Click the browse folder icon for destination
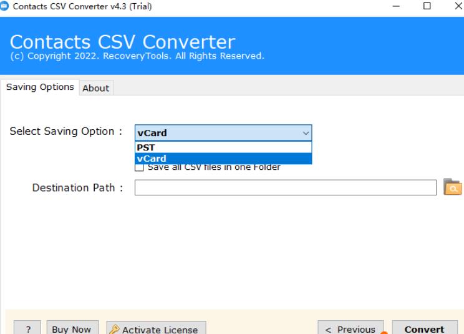 click(x=452, y=187)
